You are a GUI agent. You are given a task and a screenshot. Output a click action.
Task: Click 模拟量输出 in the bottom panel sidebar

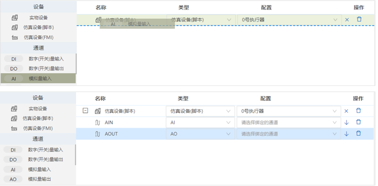tap(39, 179)
